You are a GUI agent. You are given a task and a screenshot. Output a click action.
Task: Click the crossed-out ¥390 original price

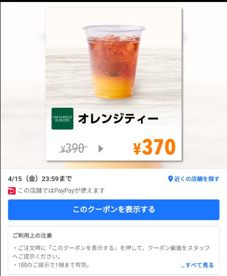point(73,148)
